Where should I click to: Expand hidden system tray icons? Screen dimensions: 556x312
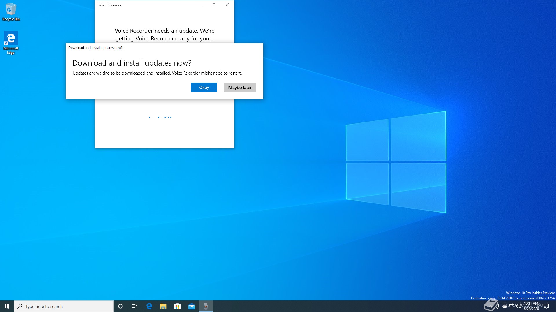tap(491, 306)
